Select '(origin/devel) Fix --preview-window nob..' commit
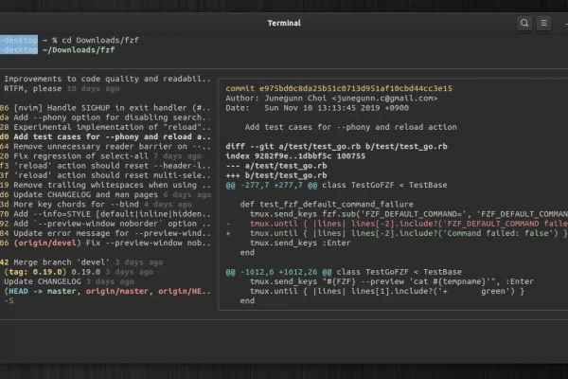 (x=105, y=243)
